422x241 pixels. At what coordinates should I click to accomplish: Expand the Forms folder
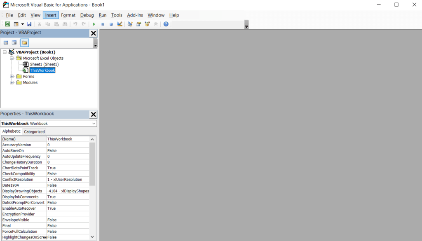pyautogui.click(x=12, y=76)
